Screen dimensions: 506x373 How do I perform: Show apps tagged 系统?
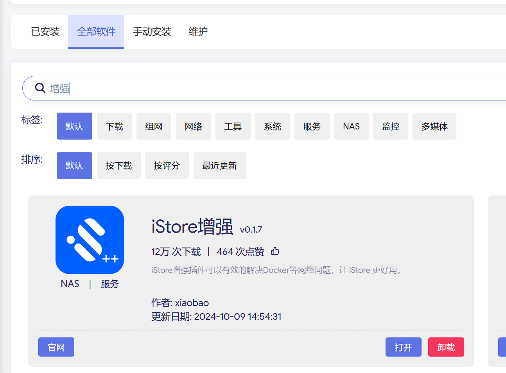pyautogui.click(x=272, y=126)
